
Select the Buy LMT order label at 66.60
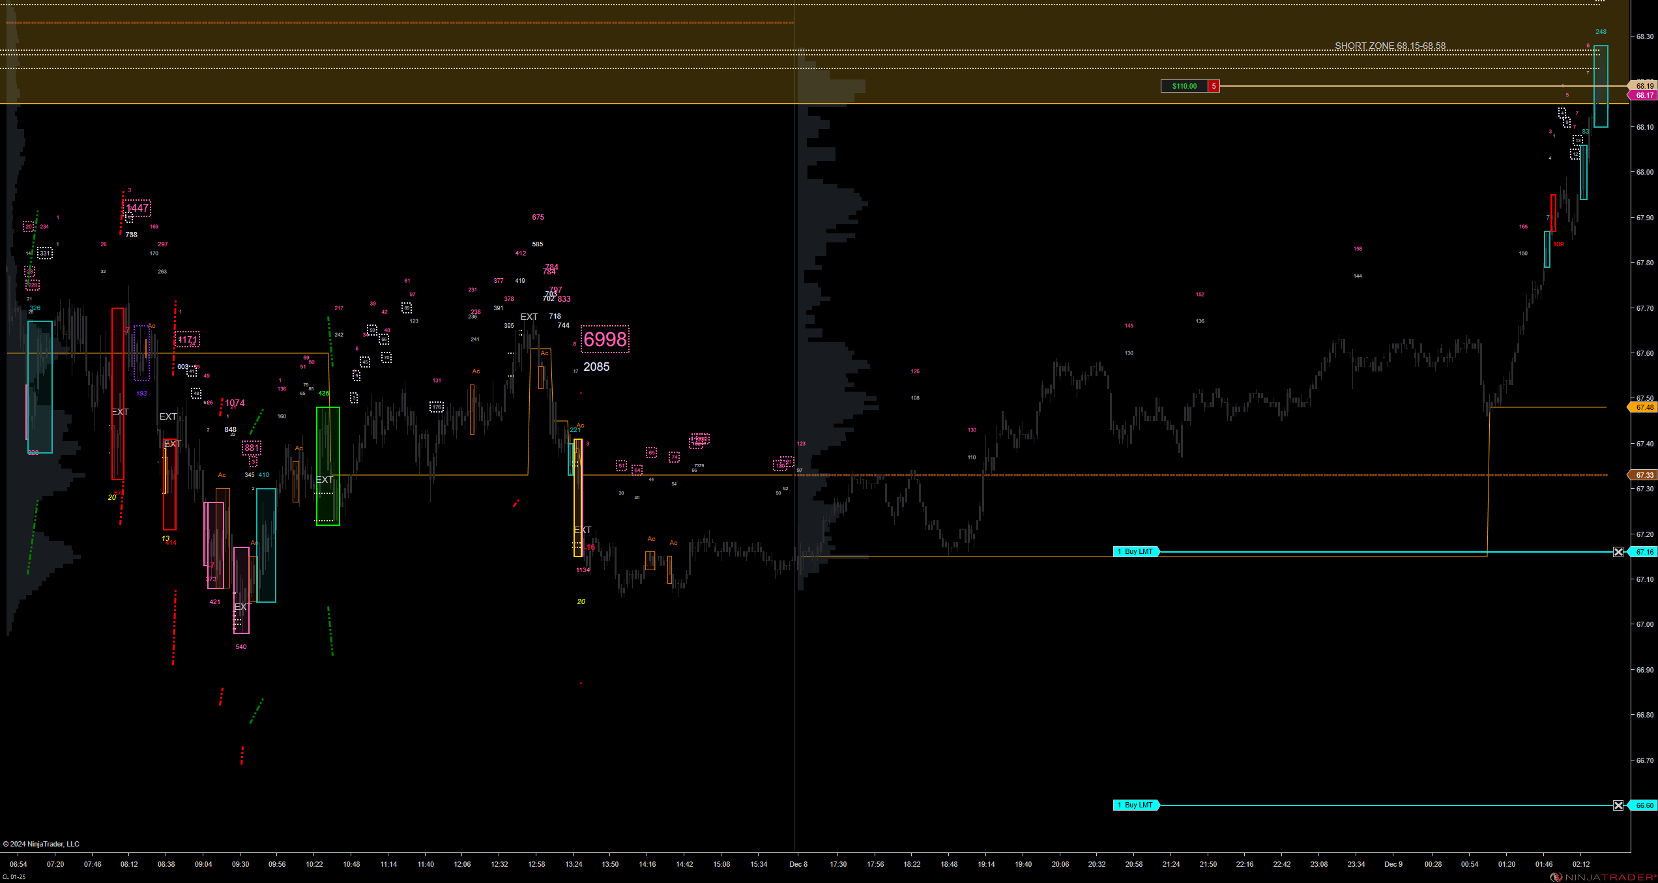tap(1137, 805)
